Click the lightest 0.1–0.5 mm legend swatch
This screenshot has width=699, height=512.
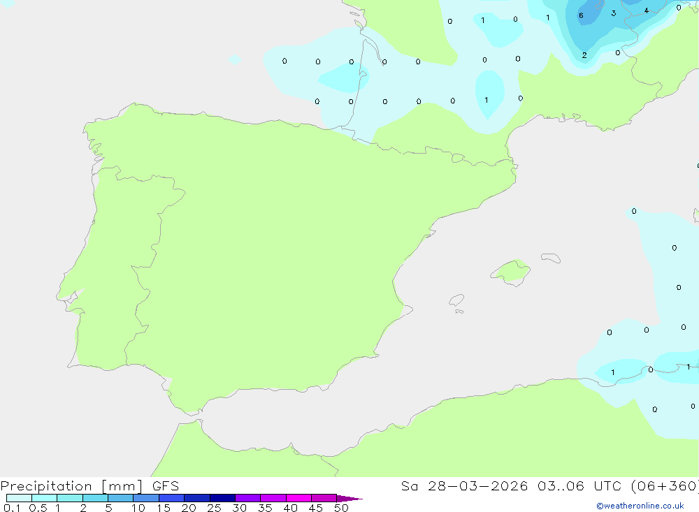19,498
